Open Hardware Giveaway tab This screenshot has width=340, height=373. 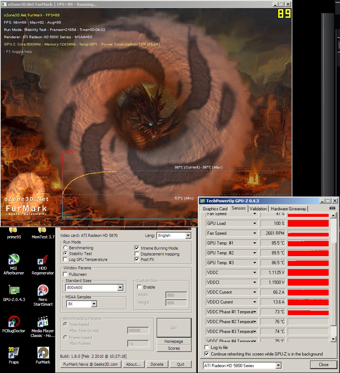click(288, 209)
